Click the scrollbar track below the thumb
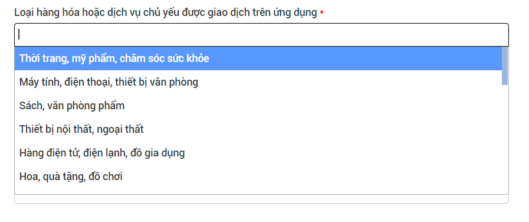The image size is (529, 222). (505, 139)
